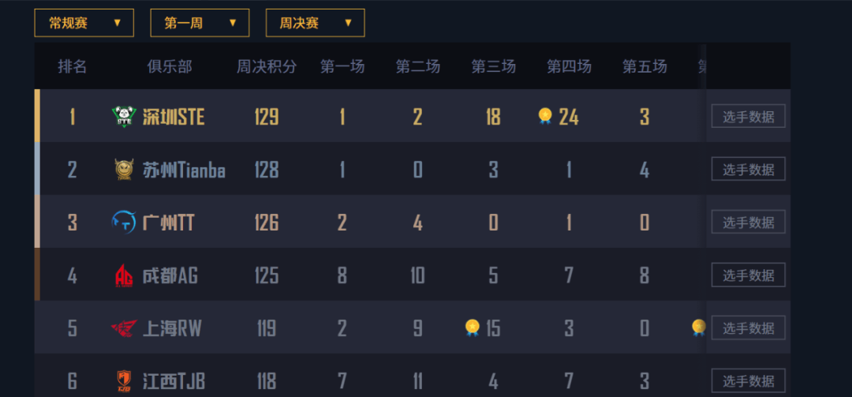Click the 周决积分 column header
This screenshot has height=397, width=852.
click(267, 67)
